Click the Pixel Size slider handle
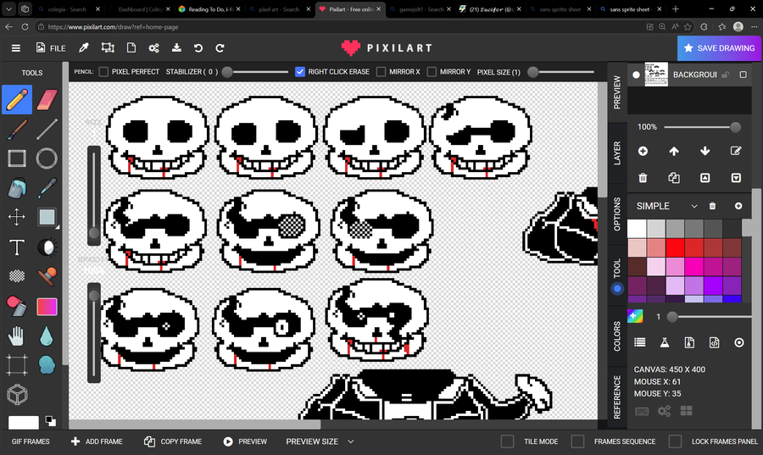 pyautogui.click(x=533, y=72)
